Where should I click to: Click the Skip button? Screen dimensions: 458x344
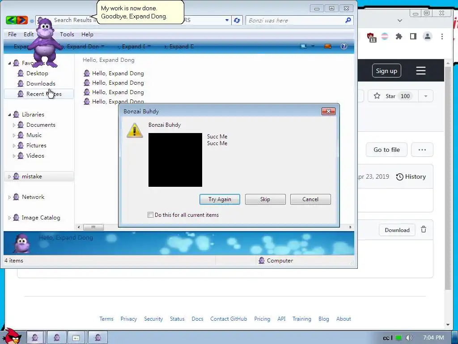coord(265,199)
